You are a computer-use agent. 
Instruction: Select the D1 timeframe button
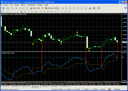point(62,11)
